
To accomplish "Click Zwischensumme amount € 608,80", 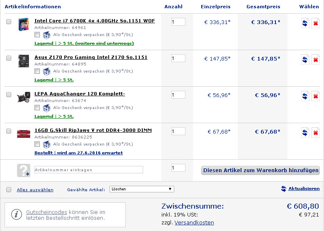I will coord(303,206).
